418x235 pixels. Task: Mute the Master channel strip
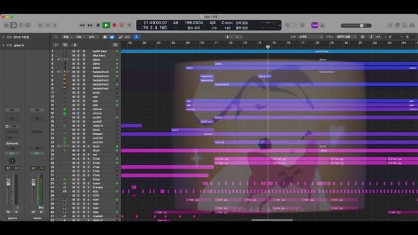tap(33, 211)
